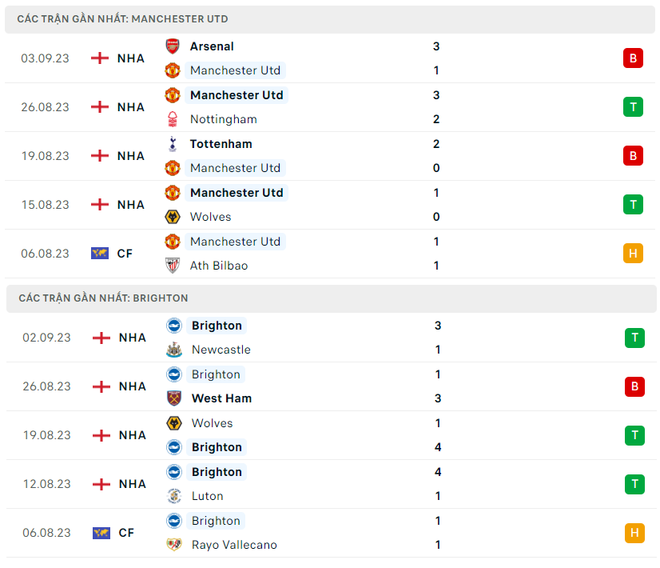
Task: Click the Nottingham Forest crest icon
Action: 173,119
